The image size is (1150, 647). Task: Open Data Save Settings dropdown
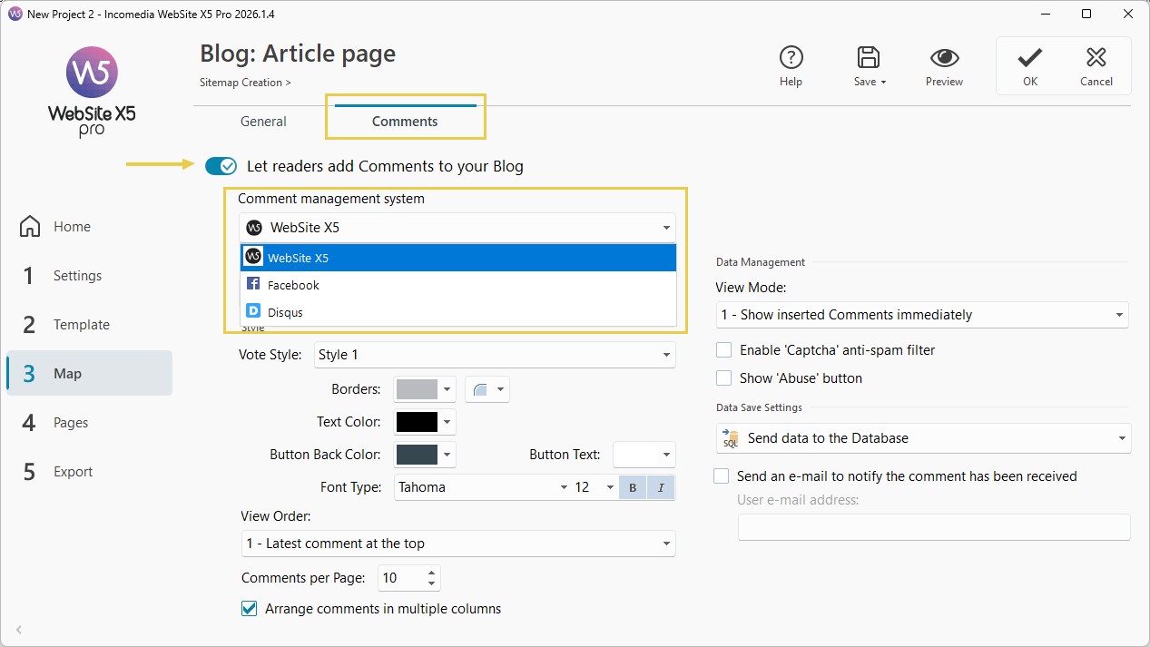[x=924, y=438]
